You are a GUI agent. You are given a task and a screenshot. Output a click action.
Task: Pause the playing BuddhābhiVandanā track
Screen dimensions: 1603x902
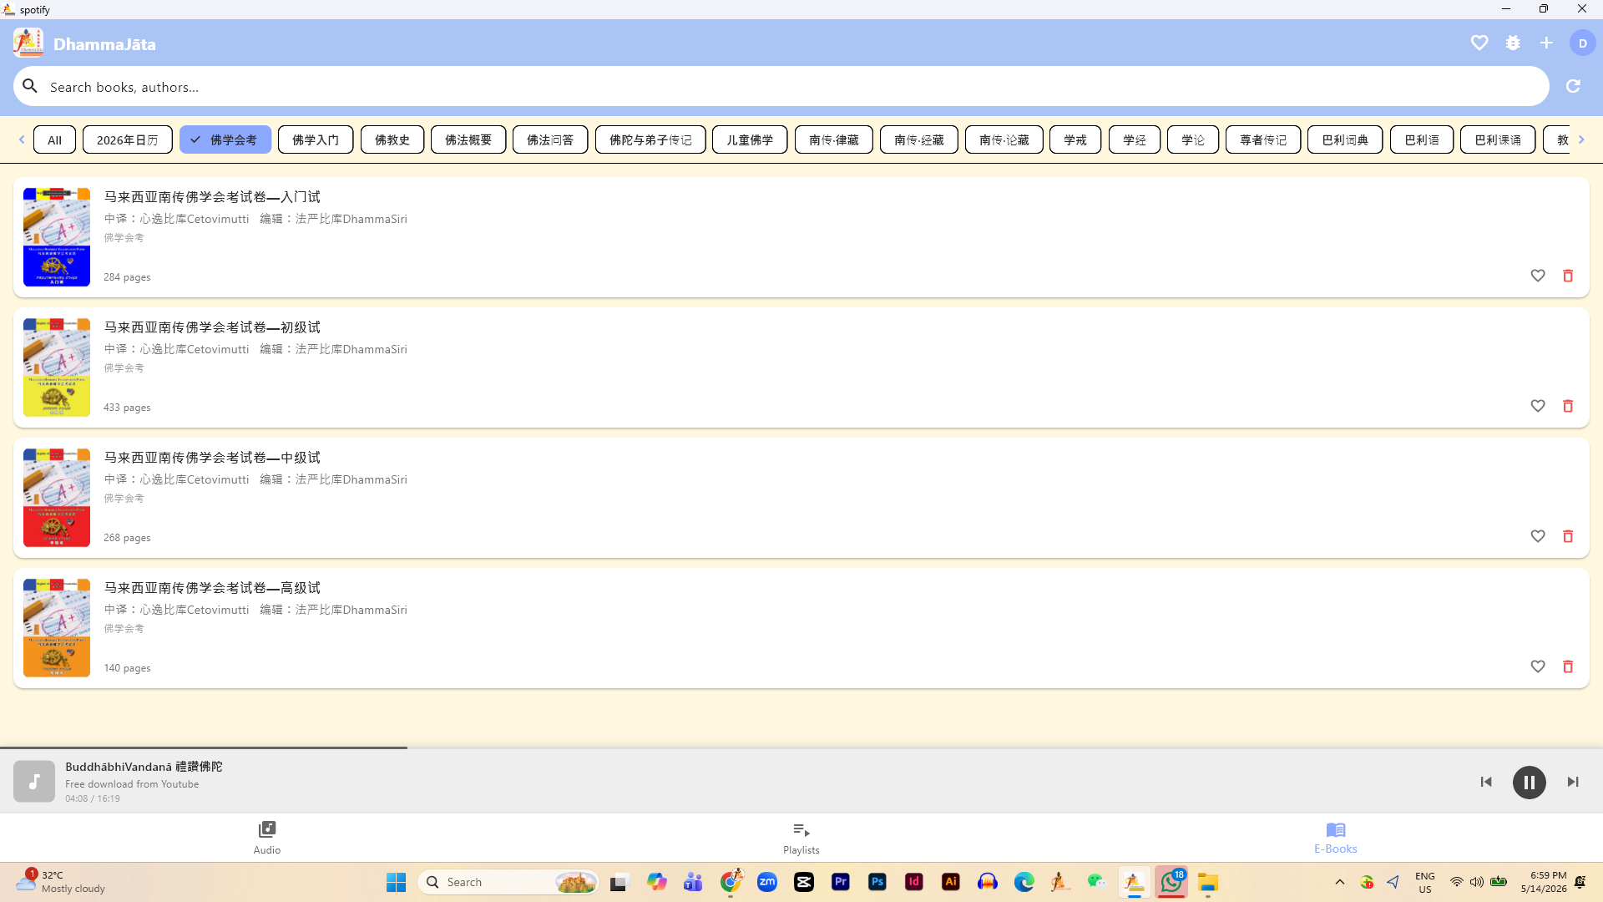click(x=1530, y=783)
